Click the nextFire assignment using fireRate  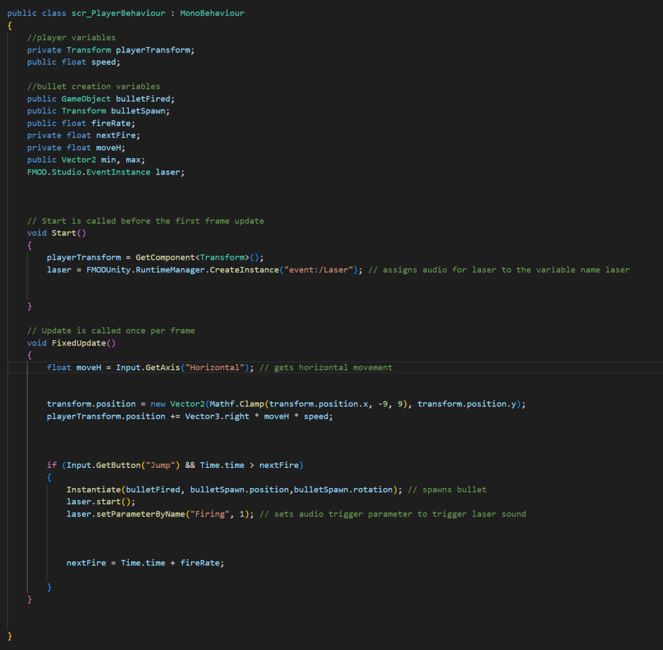pyautogui.click(x=145, y=563)
